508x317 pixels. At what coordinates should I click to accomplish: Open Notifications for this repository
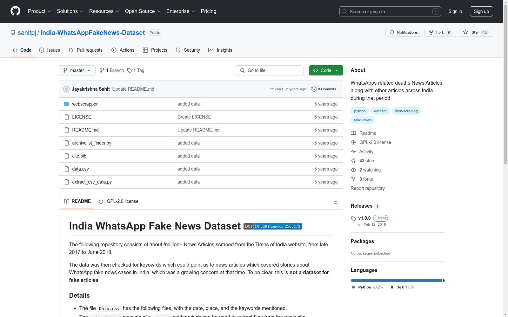pos(404,32)
